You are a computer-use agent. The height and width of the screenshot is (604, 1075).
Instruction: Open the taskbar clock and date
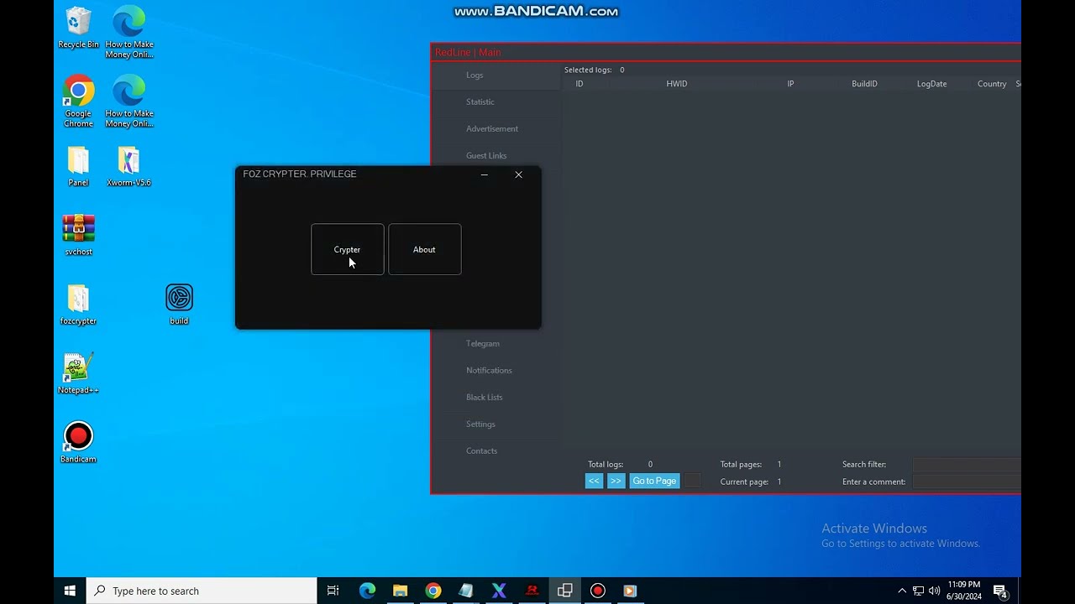(x=963, y=591)
